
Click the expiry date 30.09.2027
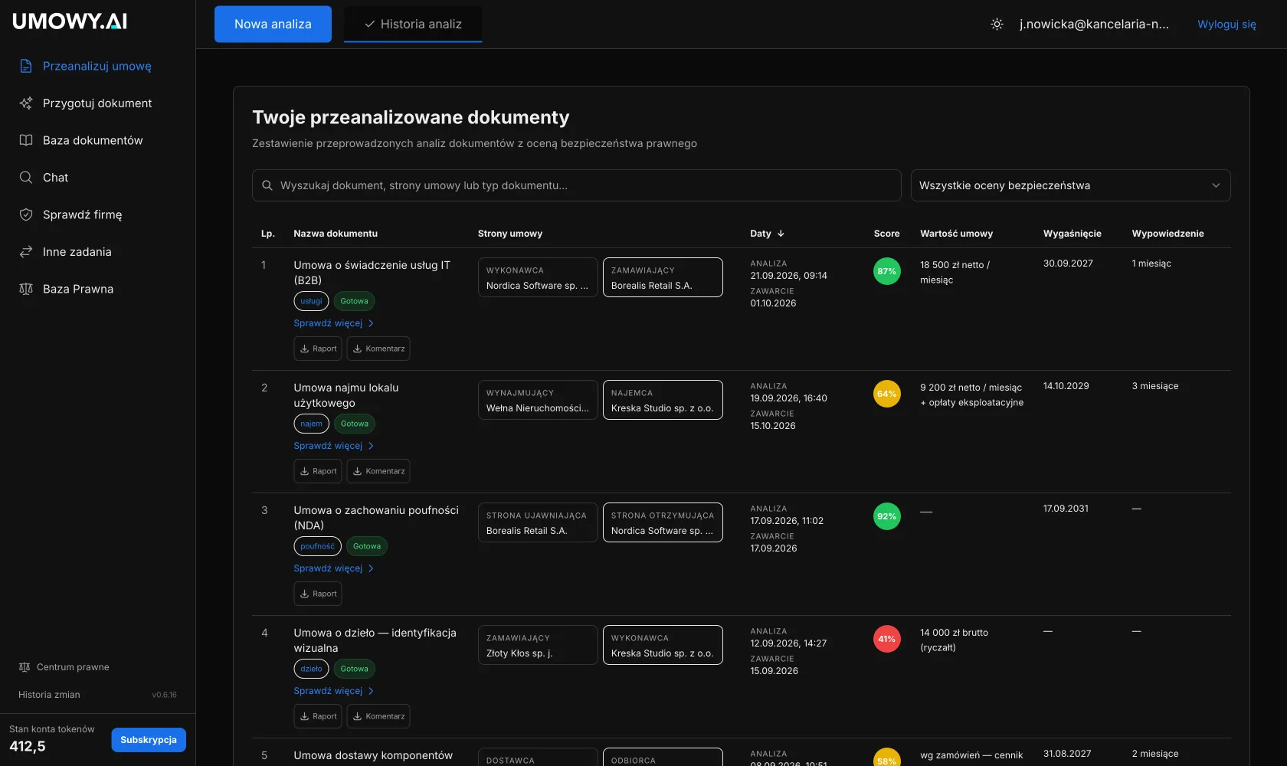coord(1068,264)
